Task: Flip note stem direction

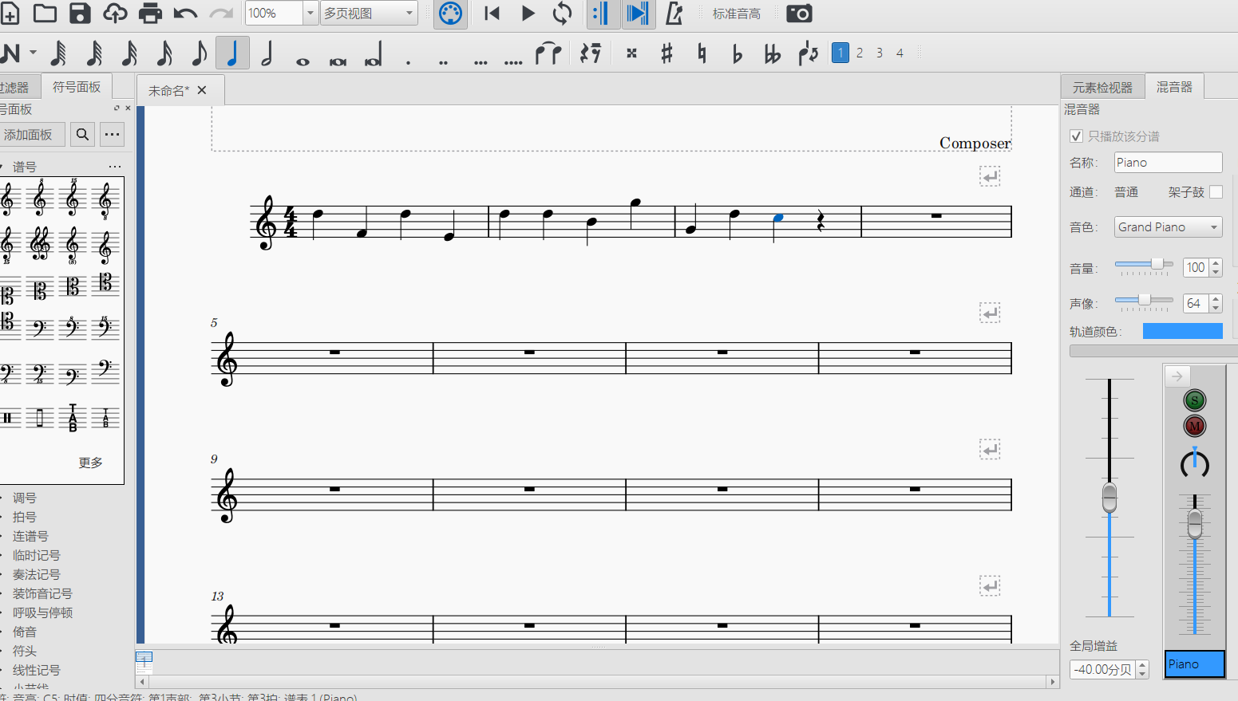Action: click(x=808, y=53)
